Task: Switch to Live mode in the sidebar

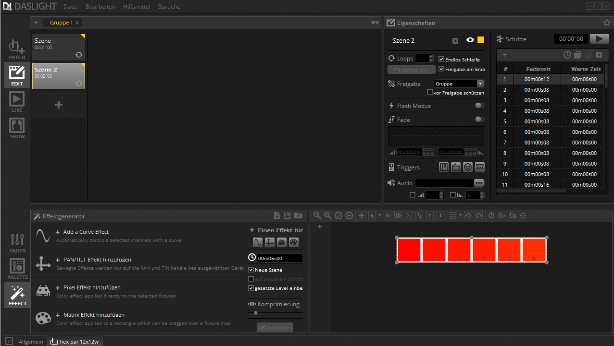Action: (17, 102)
